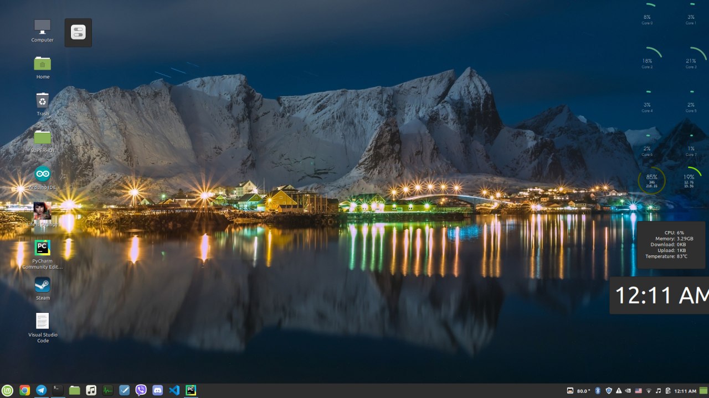This screenshot has width=709, height=398.
Task: Select the Life is Strange desktop shortcut
Action: [x=43, y=214]
